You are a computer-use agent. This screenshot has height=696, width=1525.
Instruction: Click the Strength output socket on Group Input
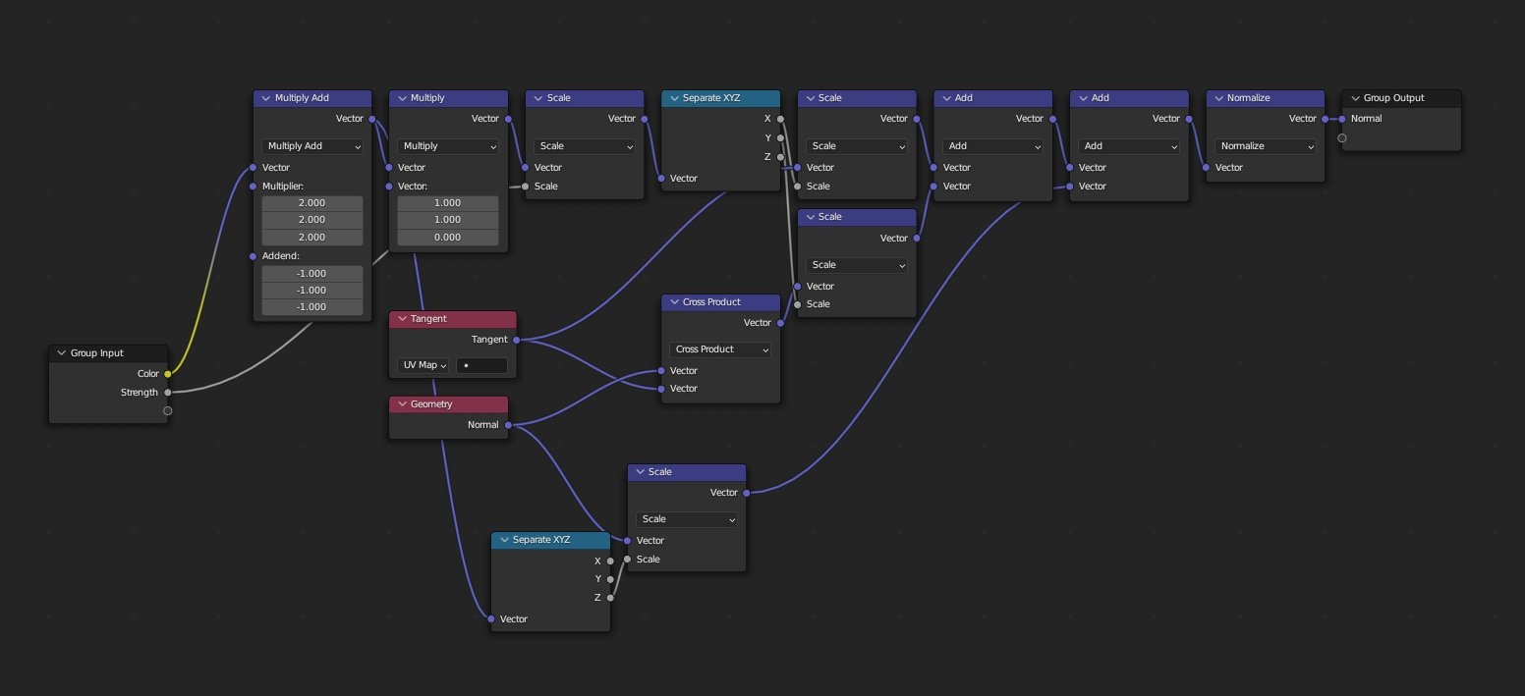(168, 393)
